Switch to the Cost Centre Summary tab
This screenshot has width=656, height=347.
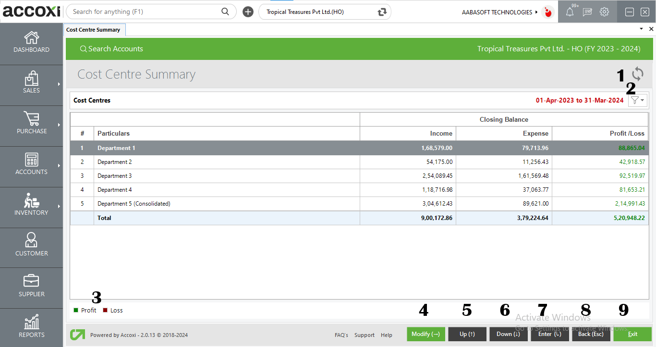pyautogui.click(x=94, y=29)
